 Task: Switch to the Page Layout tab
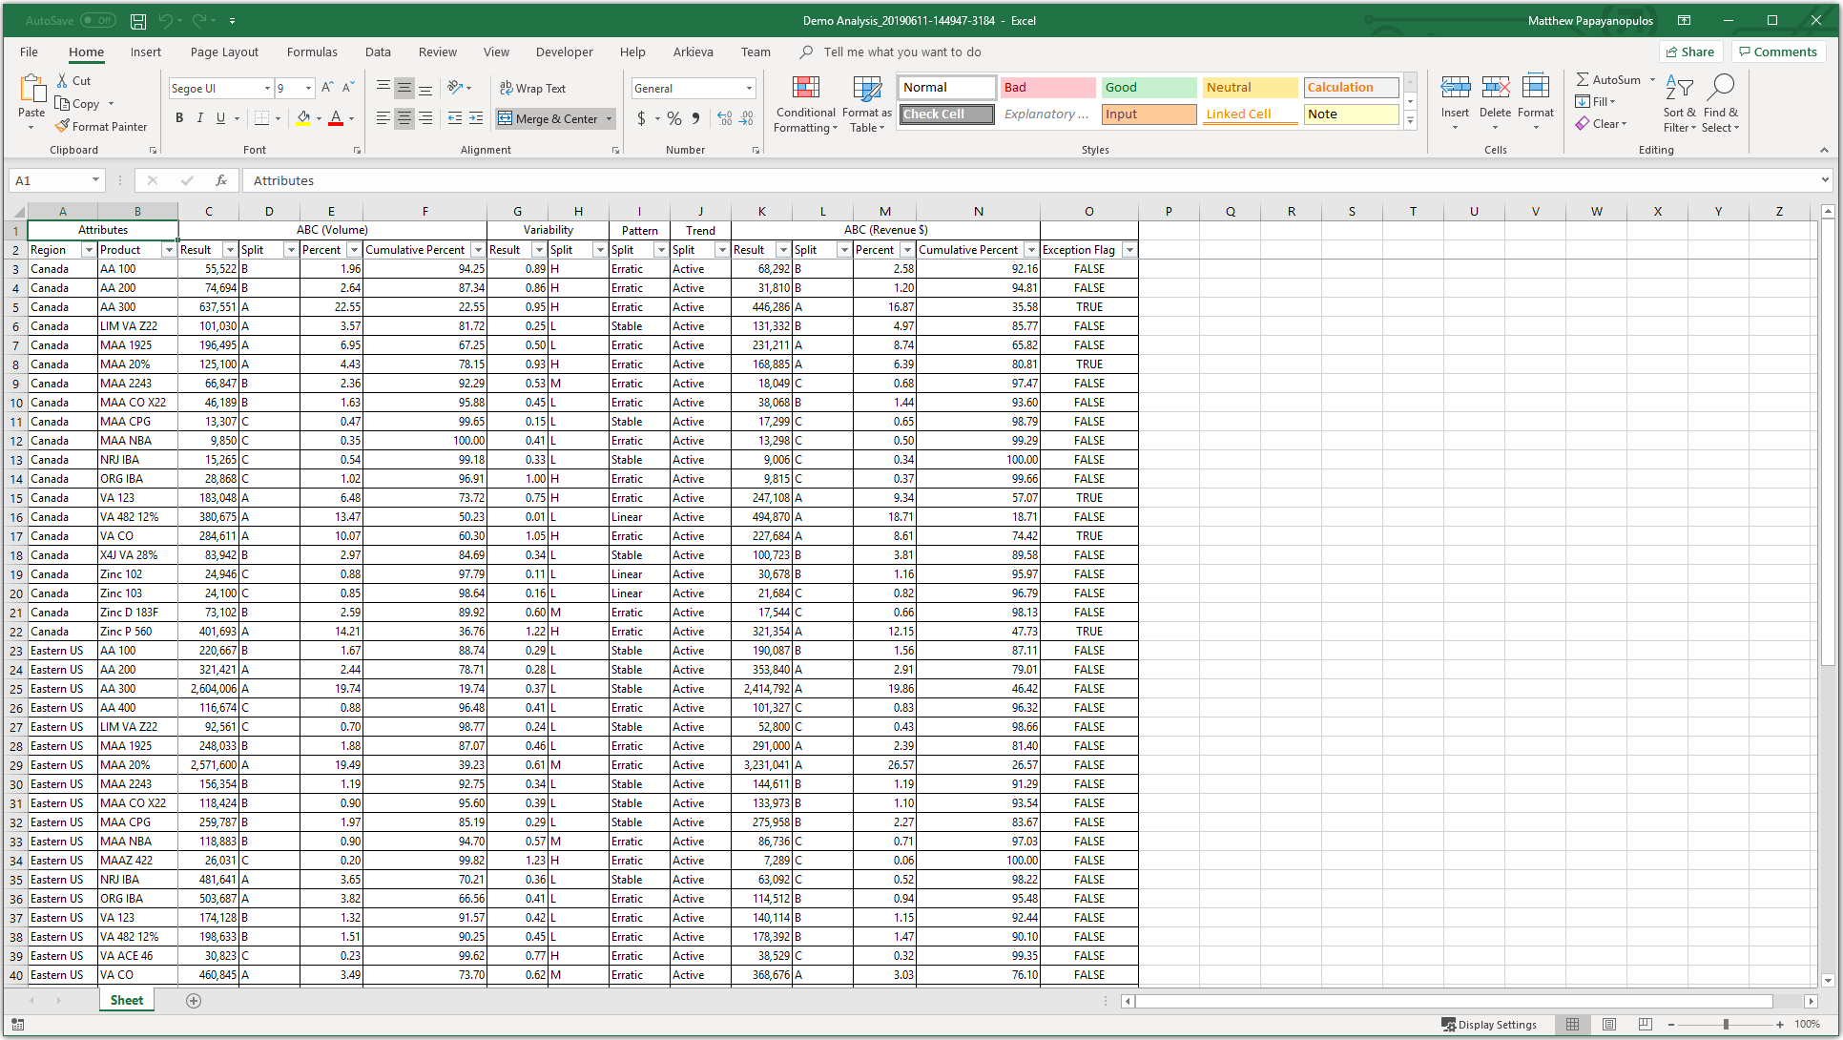[x=224, y=52]
